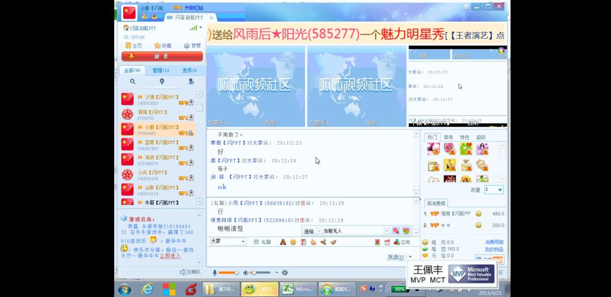
Task: Open the audio settings dropdown arrow beside volume
Action: pyautogui.click(x=277, y=273)
